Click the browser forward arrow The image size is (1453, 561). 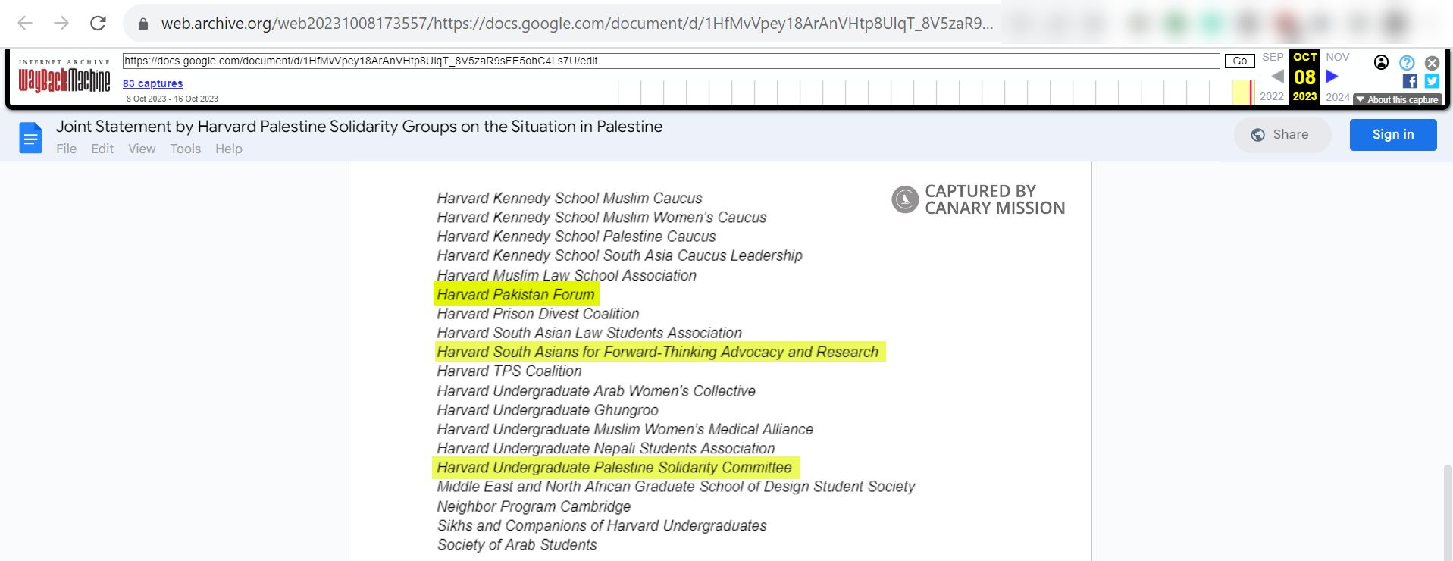(x=61, y=24)
